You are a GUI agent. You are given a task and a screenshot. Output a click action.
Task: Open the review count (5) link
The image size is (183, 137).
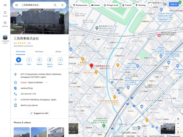coord(29,43)
